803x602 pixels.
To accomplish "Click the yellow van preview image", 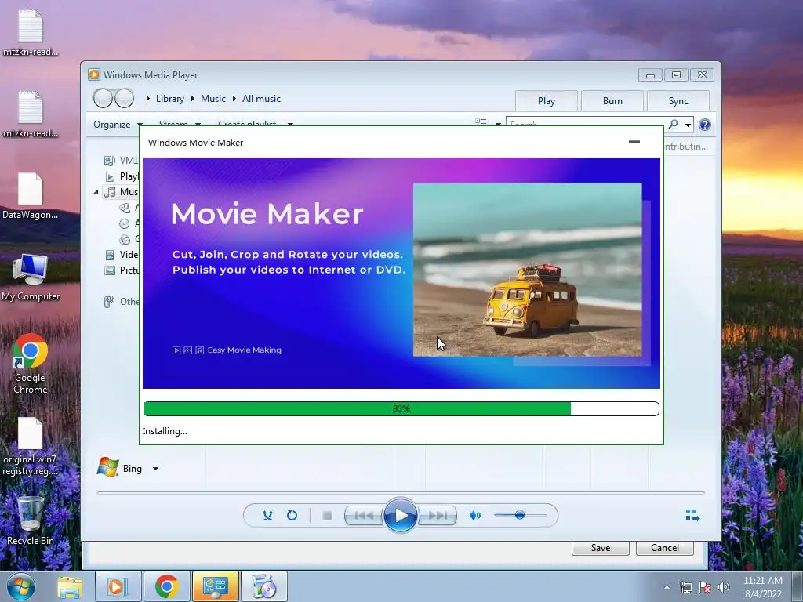I will [x=527, y=270].
